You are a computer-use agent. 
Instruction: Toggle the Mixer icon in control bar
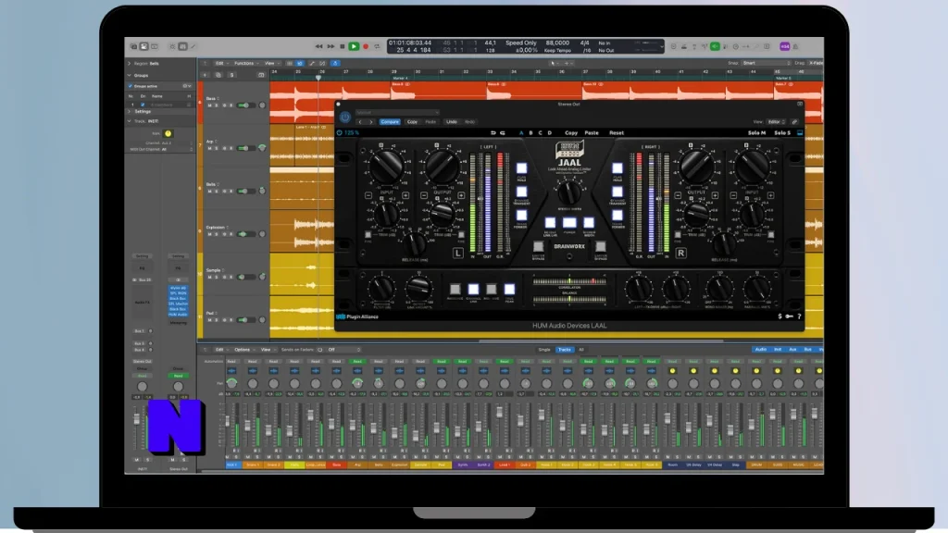tap(182, 46)
